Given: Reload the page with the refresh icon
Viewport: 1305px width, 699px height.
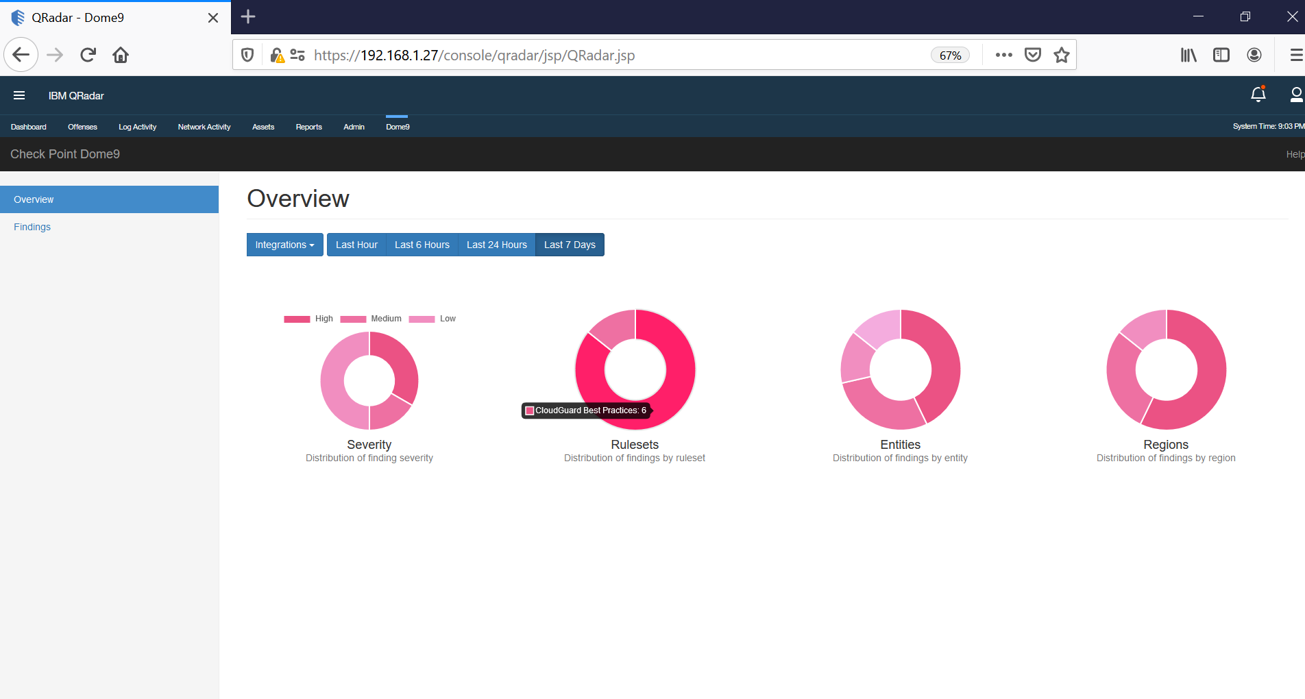Looking at the screenshot, I should [x=88, y=55].
